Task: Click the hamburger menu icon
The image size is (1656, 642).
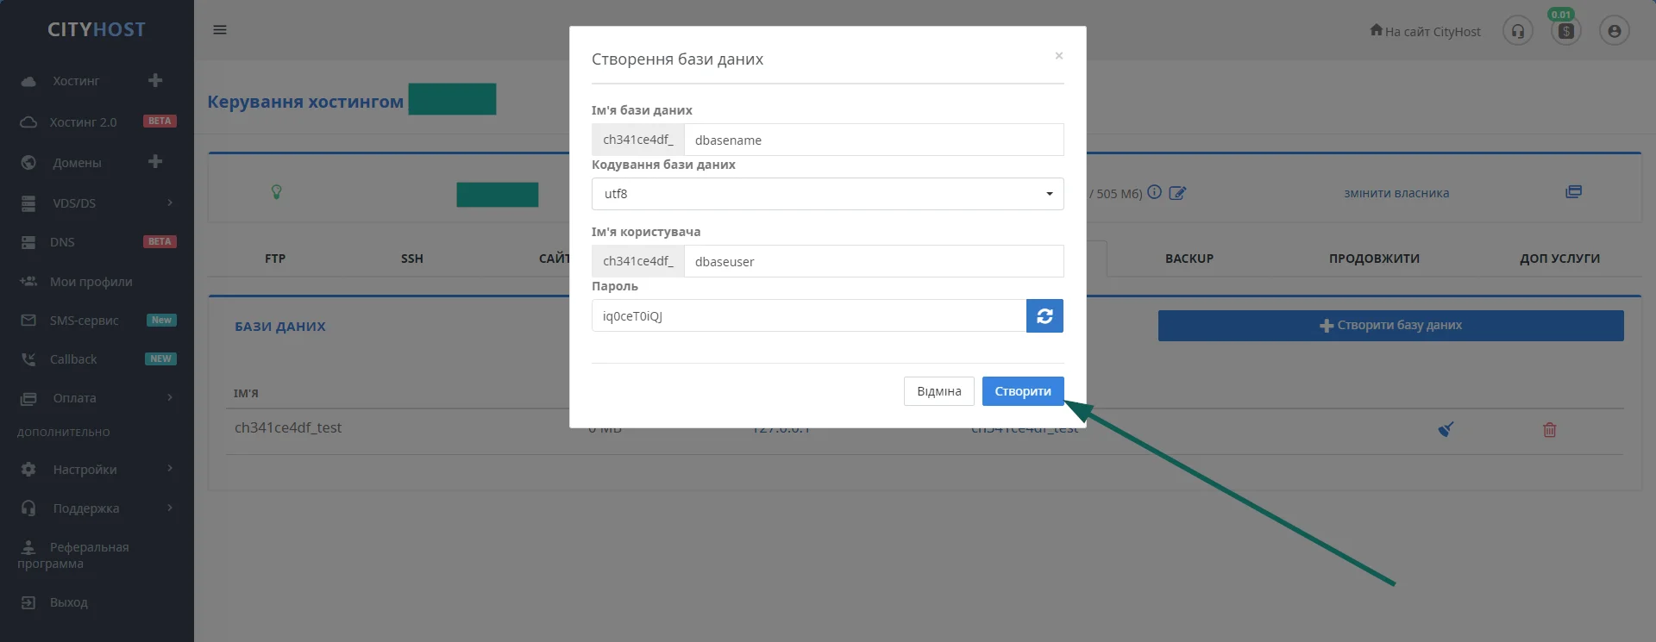Action: click(220, 30)
